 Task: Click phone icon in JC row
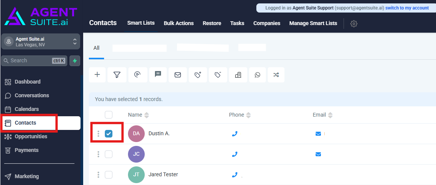tap(235, 154)
